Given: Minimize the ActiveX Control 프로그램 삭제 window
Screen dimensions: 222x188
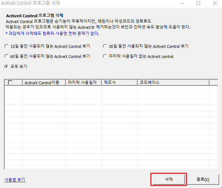Looking at the screenshot, I should [182, 3].
